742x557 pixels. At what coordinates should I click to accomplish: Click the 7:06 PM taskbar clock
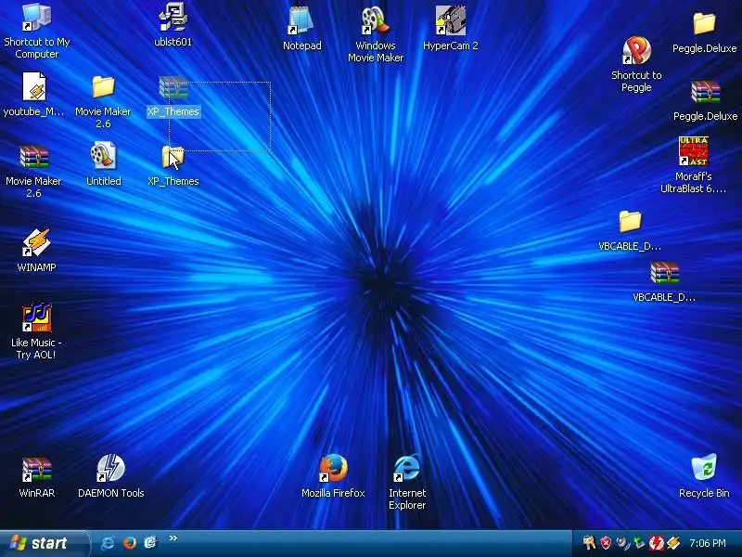tap(708, 543)
